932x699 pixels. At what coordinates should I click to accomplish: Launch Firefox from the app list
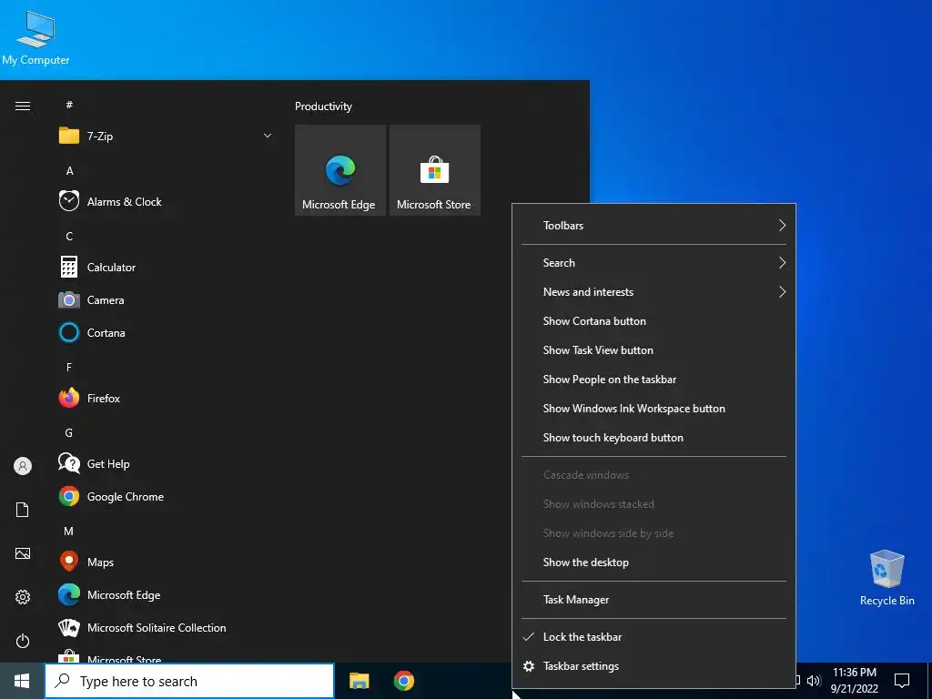click(x=166, y=399)
